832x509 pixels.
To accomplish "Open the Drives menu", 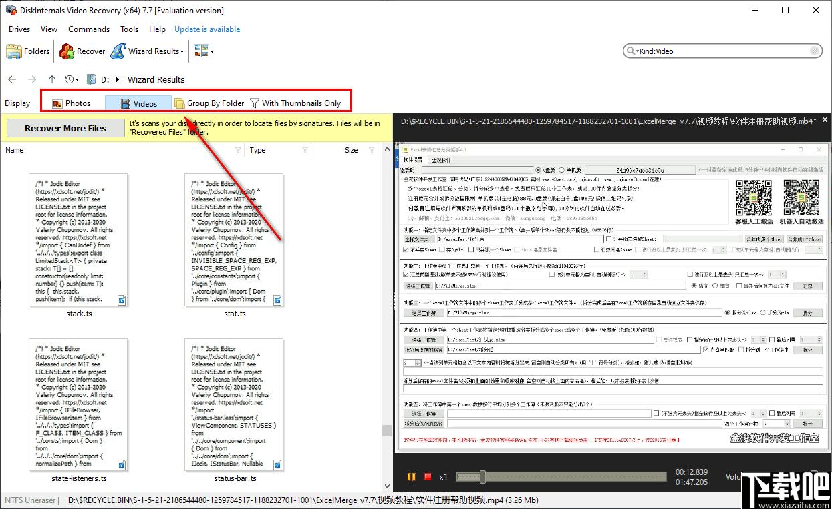I will click(19, 29).
